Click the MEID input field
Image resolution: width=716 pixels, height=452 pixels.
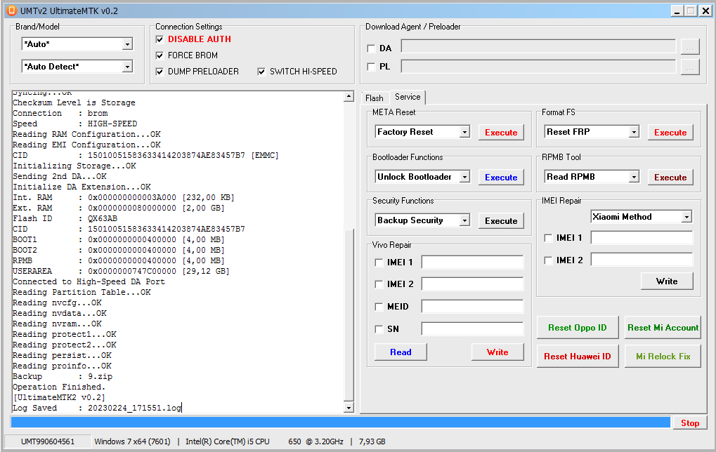click(x=472, y=307)
